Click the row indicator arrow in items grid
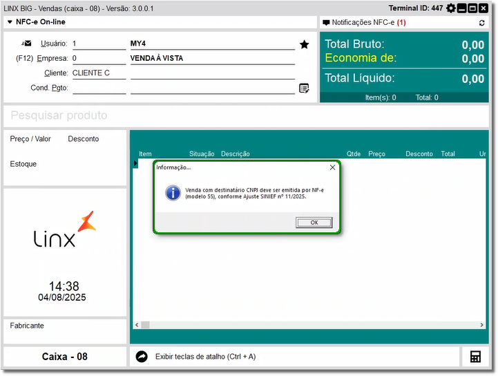498x376 pixels. (135, 163)
